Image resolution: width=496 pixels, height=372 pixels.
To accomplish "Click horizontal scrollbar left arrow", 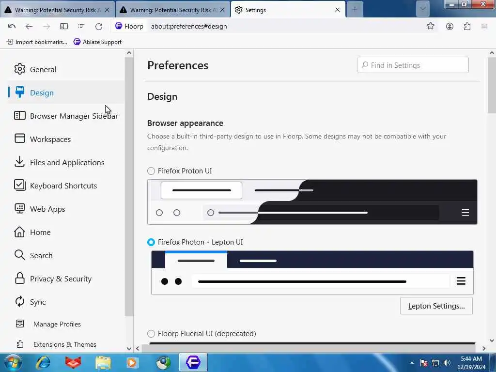I will click(138, 348).
